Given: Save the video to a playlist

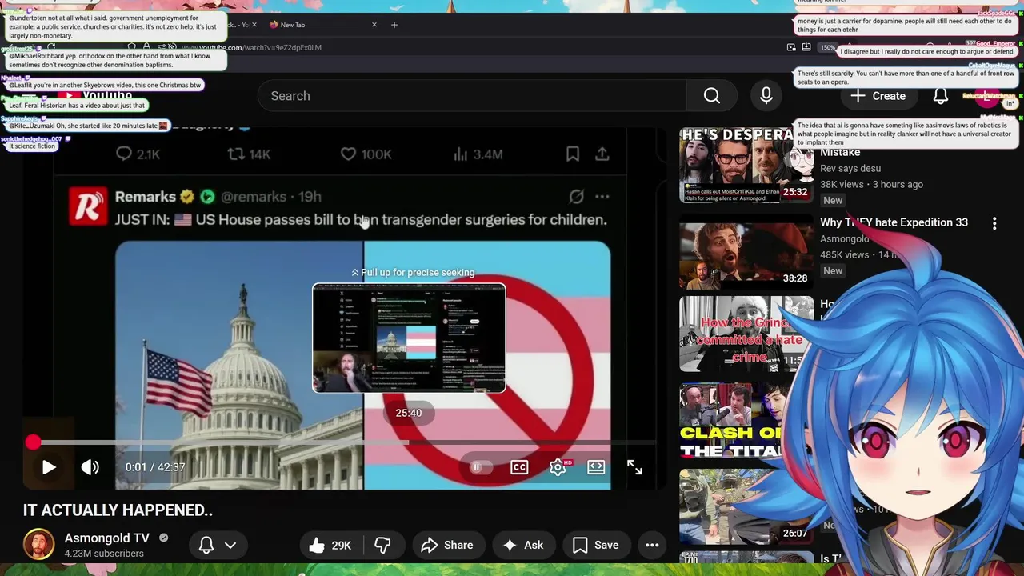Looking at the screenshot, I should pos(596,546).
